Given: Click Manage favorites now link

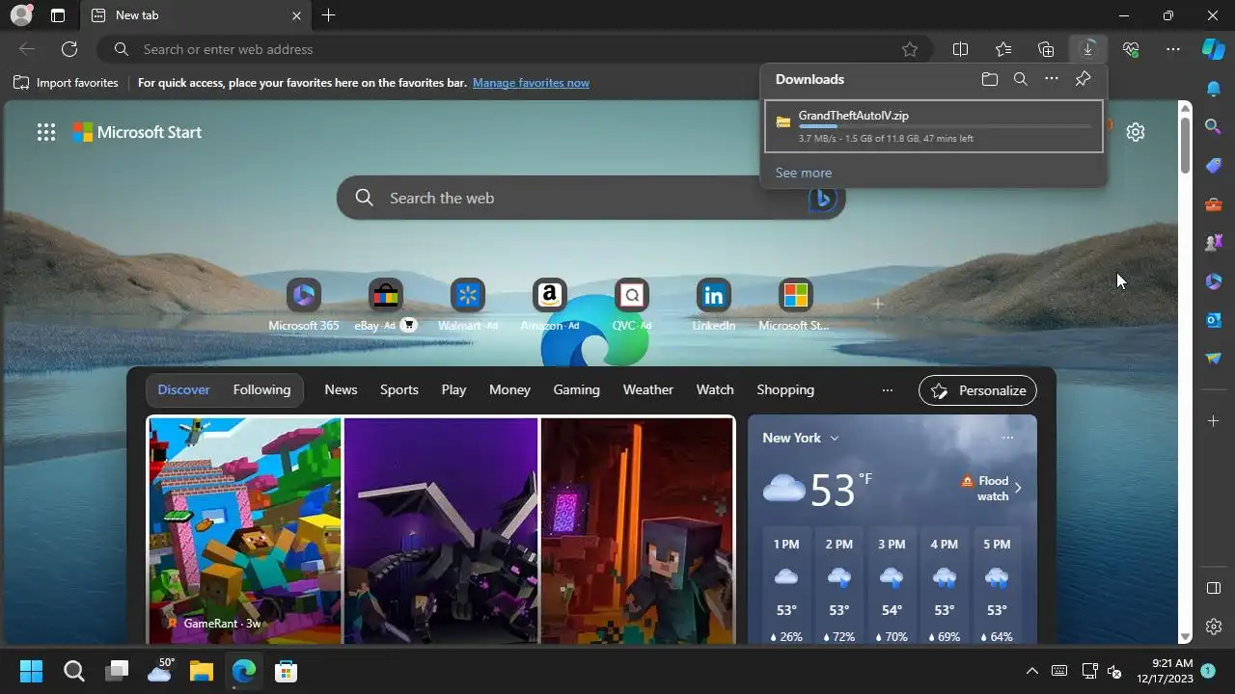Looking at the screenshot, I should 531,83.
